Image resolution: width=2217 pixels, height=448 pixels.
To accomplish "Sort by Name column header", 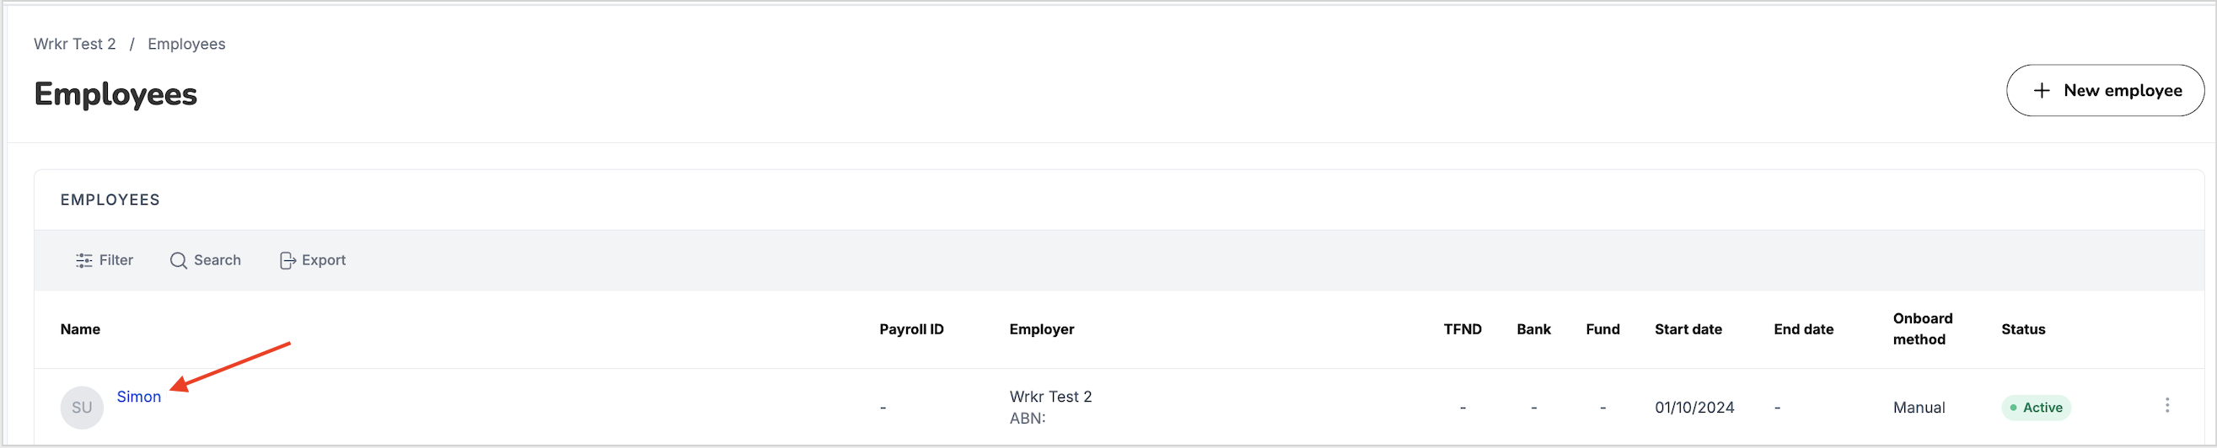I will [80, 329].
